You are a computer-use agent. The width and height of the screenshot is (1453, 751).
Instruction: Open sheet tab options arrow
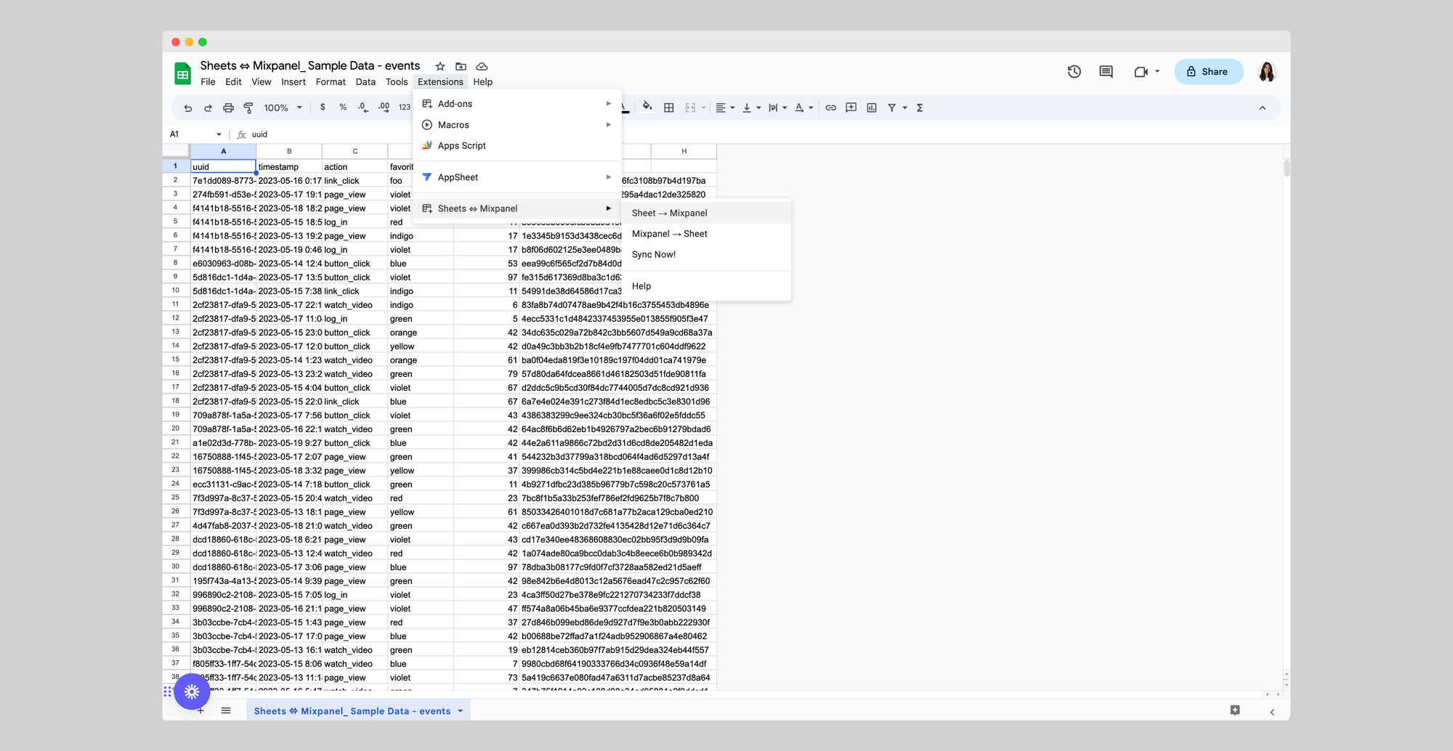click(x=461, y=711)
